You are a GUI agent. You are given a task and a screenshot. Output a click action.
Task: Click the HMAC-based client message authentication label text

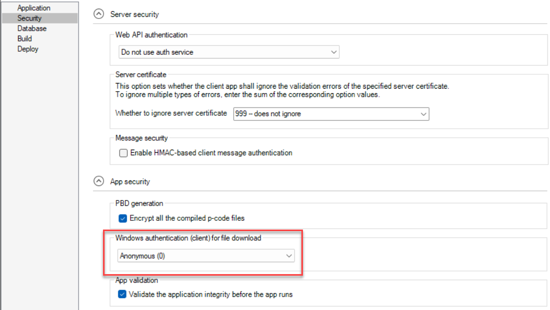point(211,153)
